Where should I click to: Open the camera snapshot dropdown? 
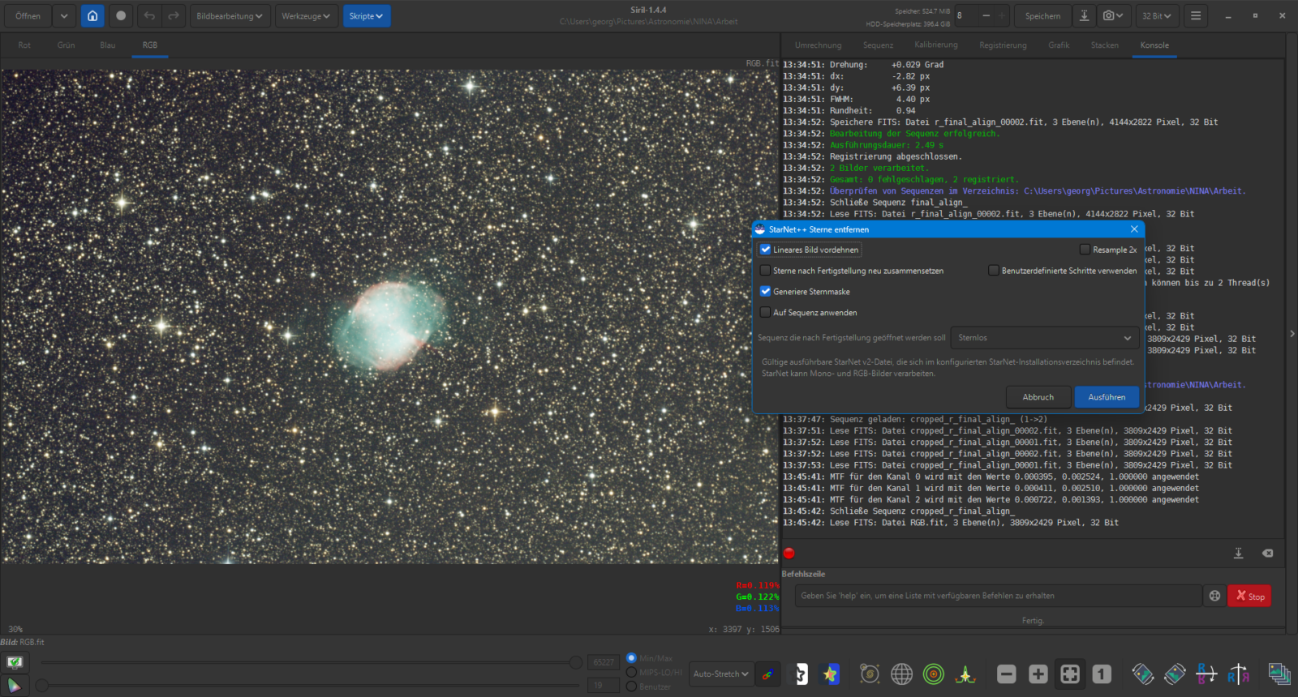coord(1112,15)
